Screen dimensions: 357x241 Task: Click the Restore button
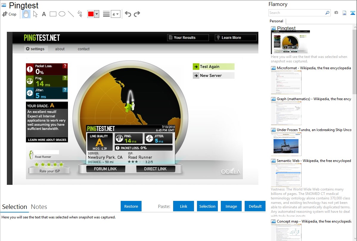point(131,206)
